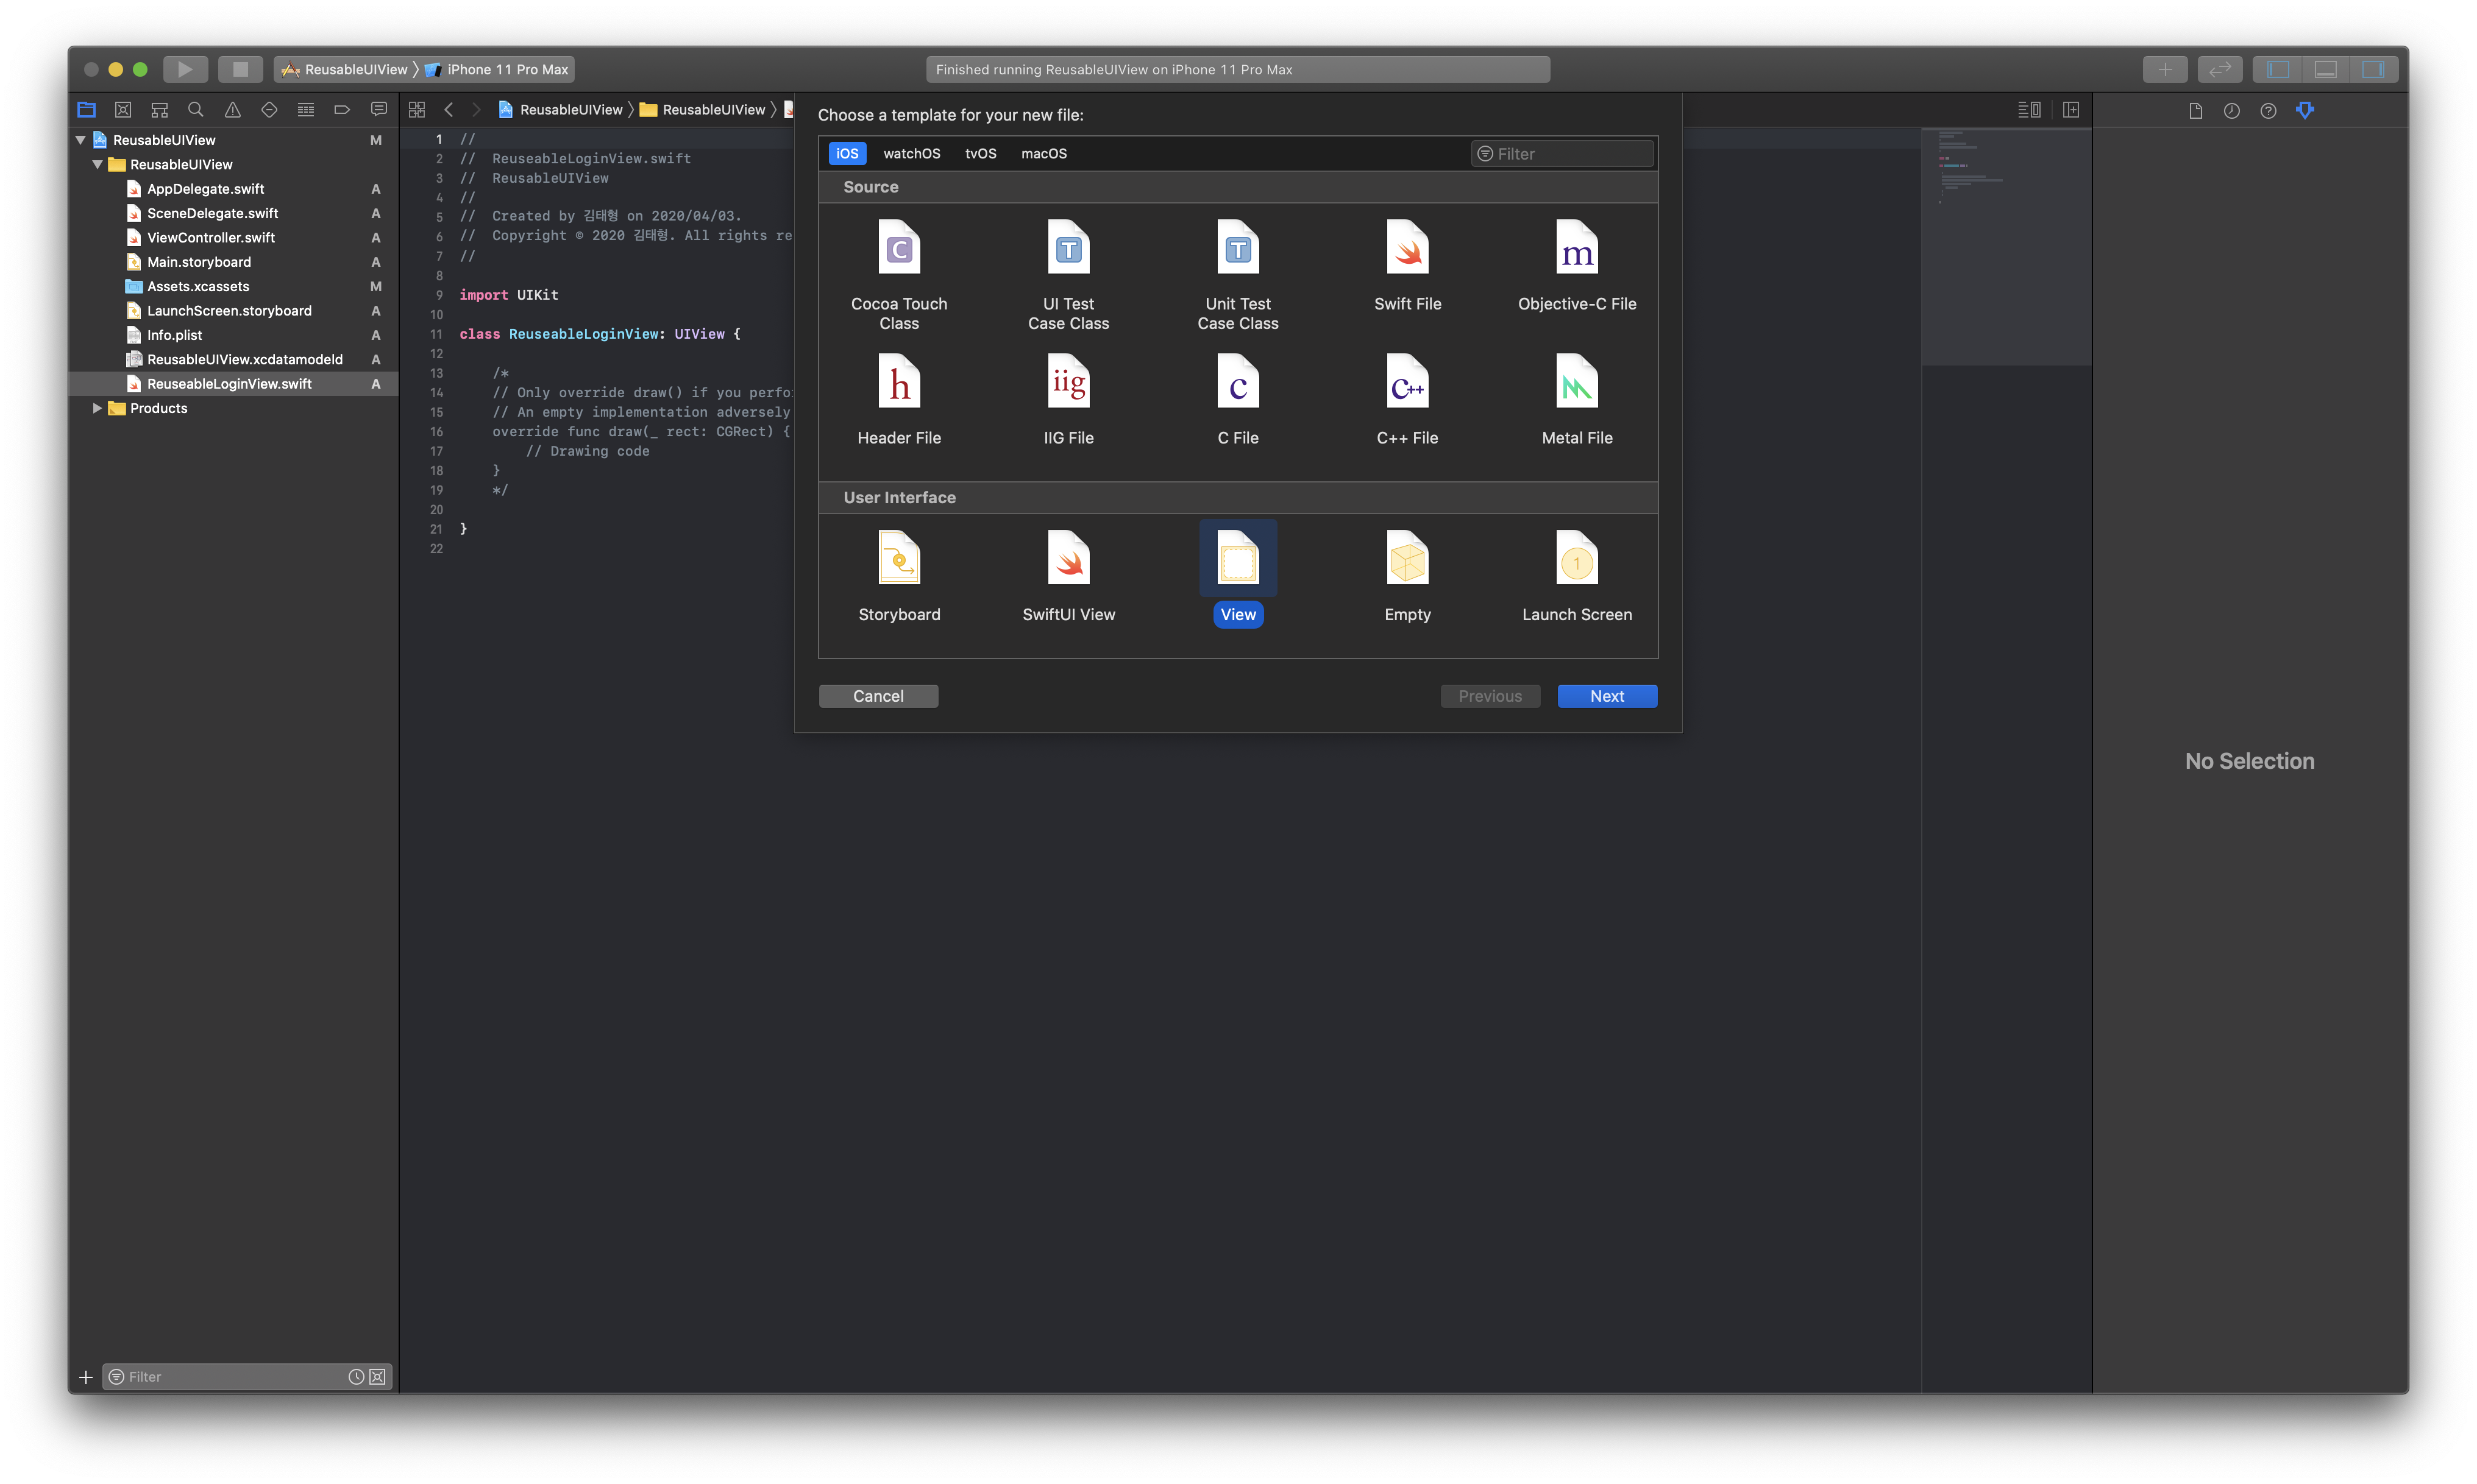The width and height of the screenshot is (2477, 1484).
Task: Open the Library plus button
Action: [2165, 69]
